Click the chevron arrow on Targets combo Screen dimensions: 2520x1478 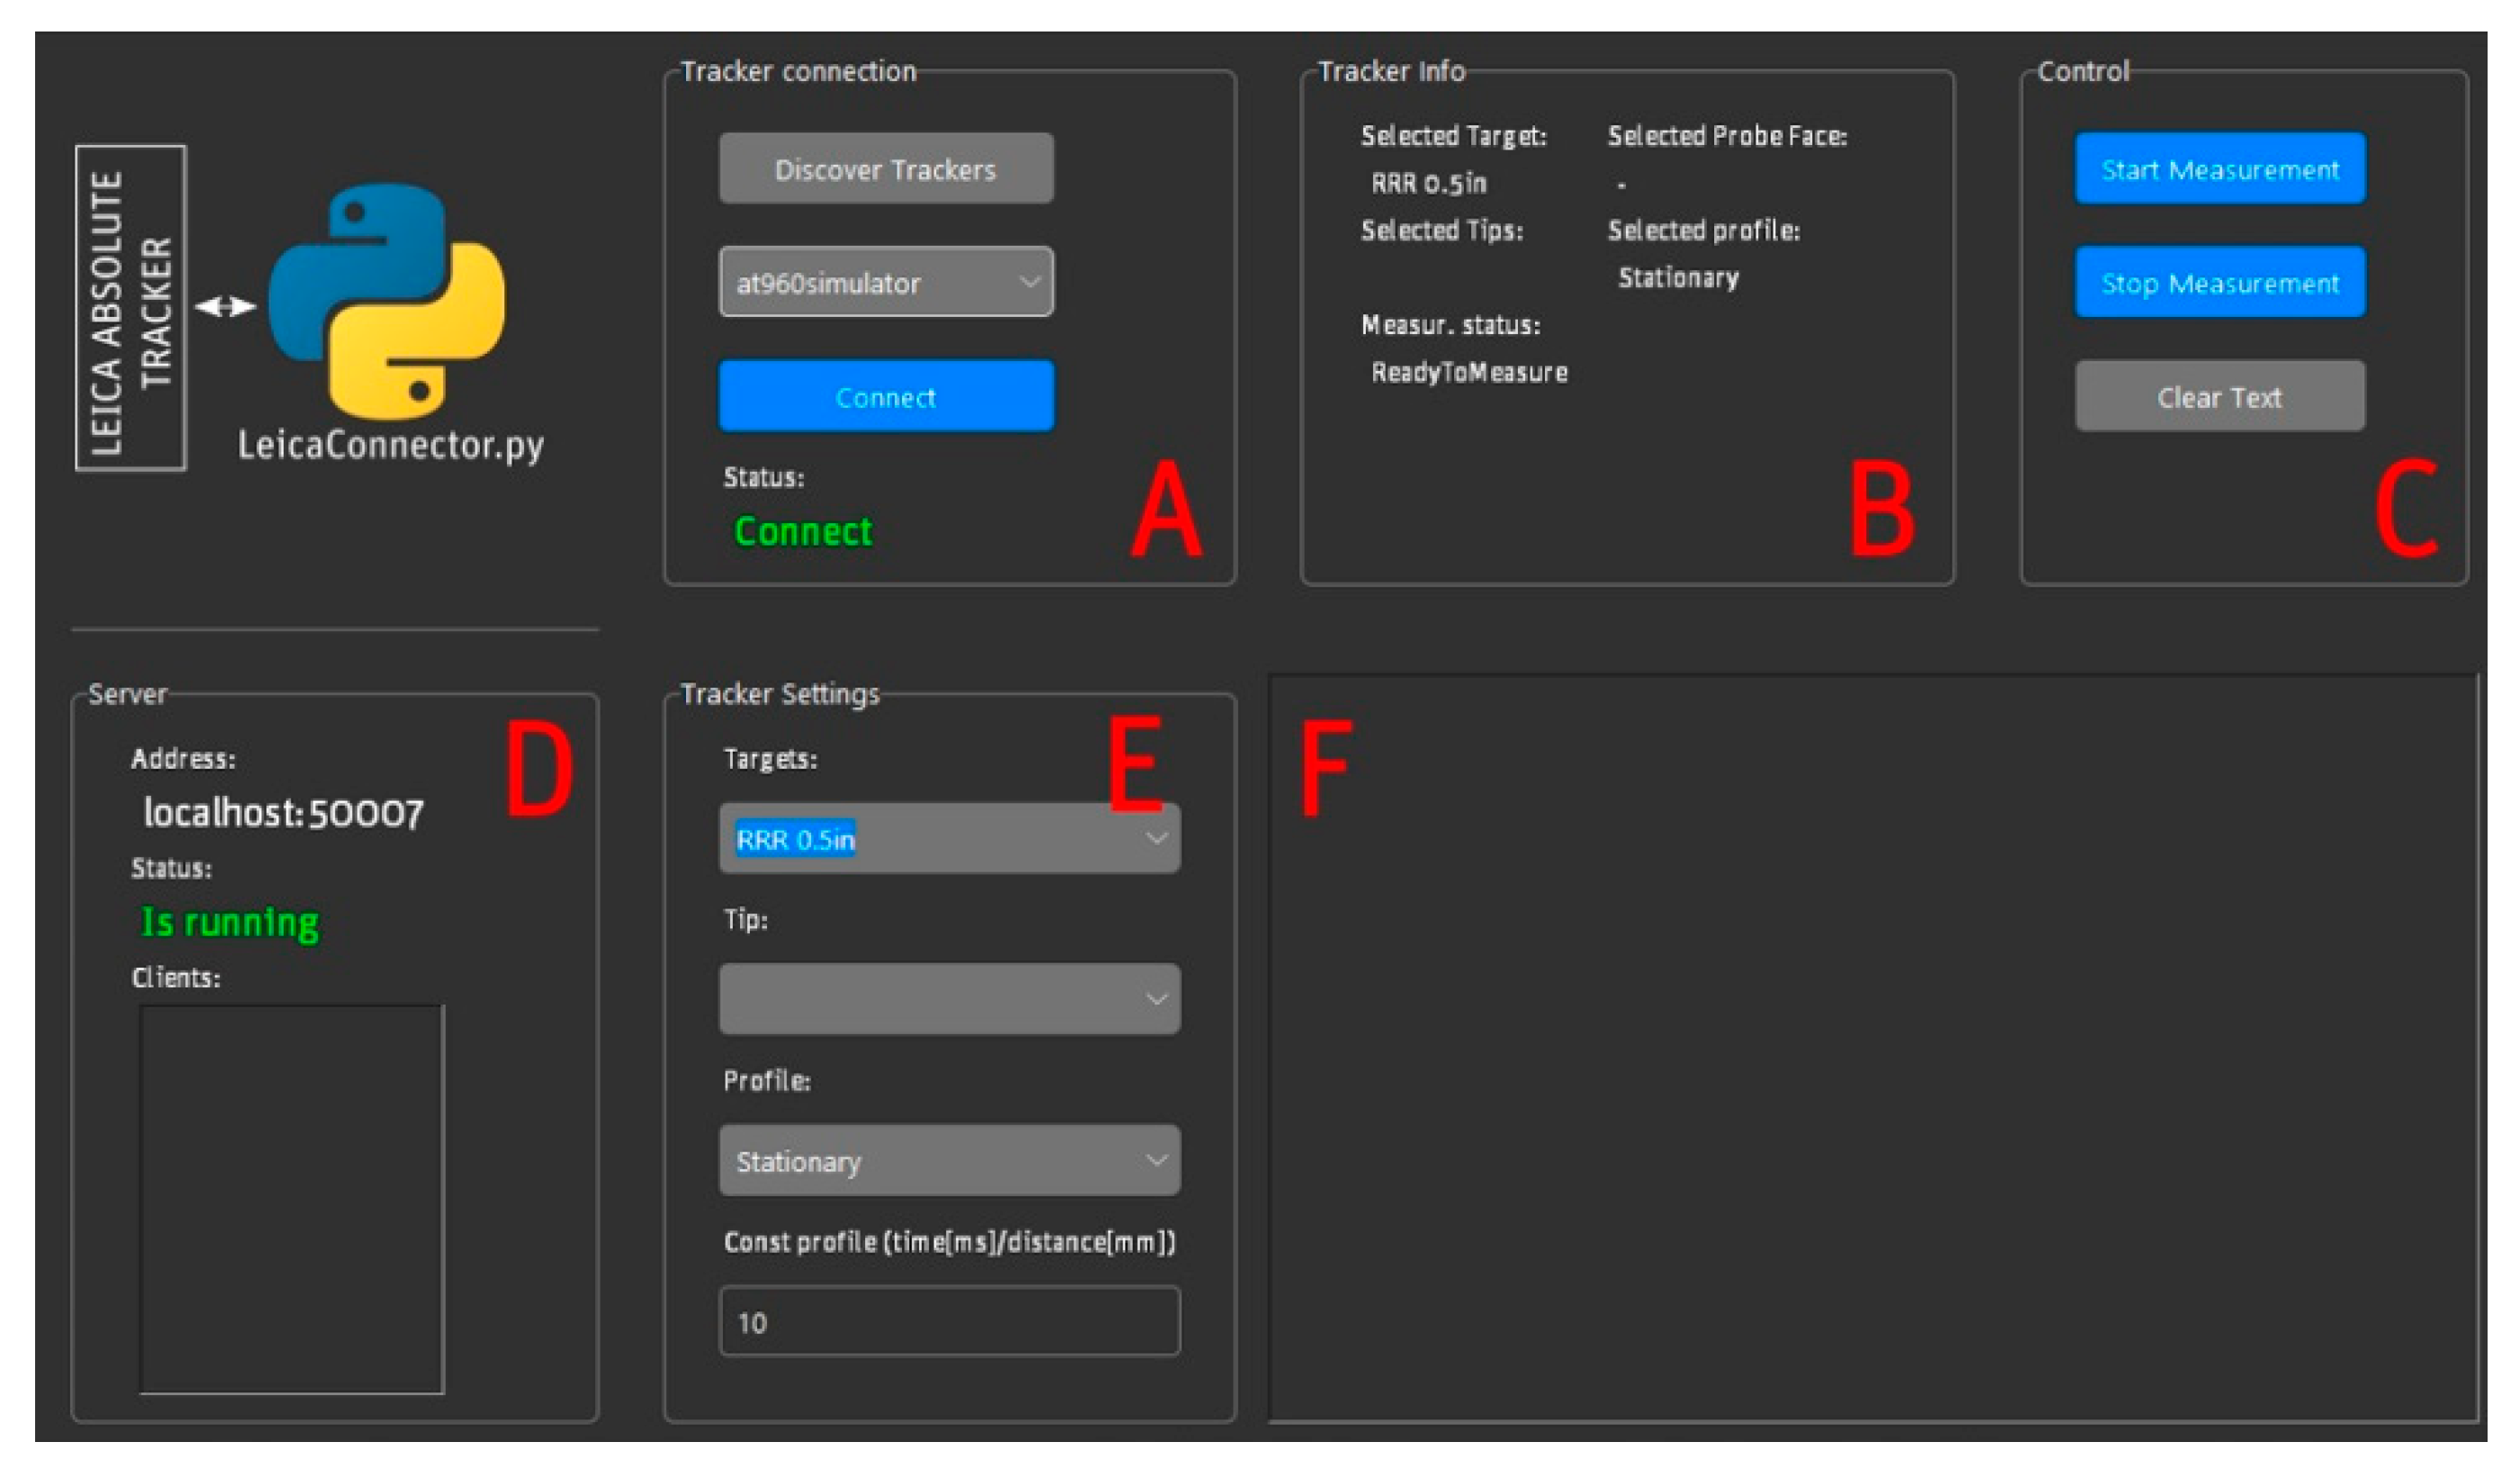tap(1156, 838)
